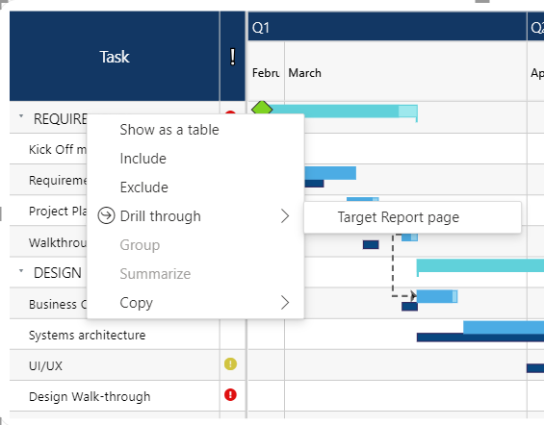This screenshot has height=425, width=544.
Task: Click the exclamation column header
Action: pyautogui.click(x=232, y=57)
